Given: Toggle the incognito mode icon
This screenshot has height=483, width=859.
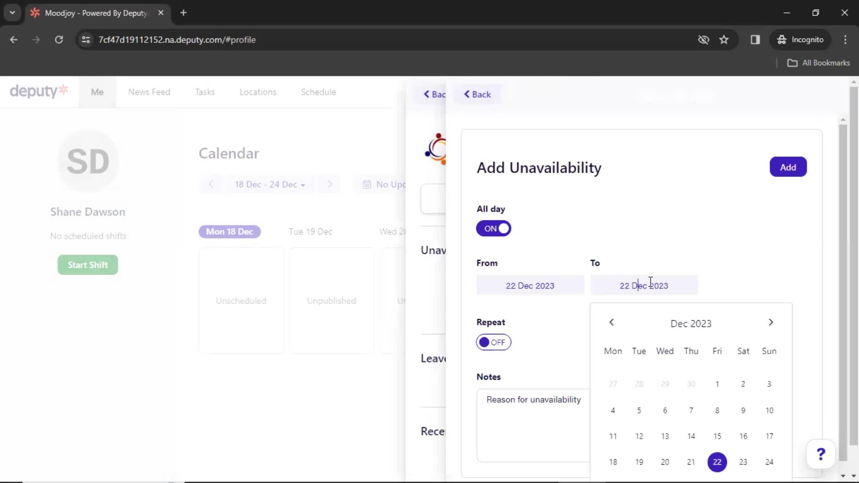Looking at the screenshot, I should tap(781, 39).
